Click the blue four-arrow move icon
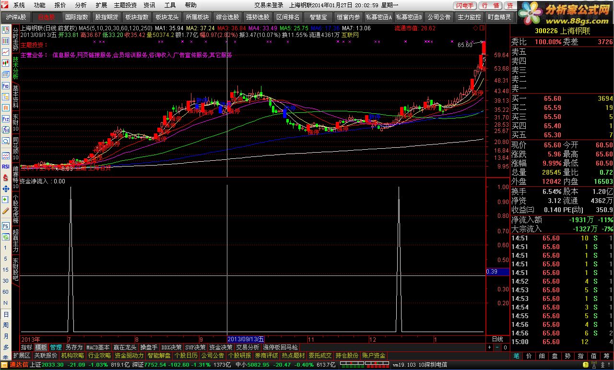 click(x=6, y=189)
